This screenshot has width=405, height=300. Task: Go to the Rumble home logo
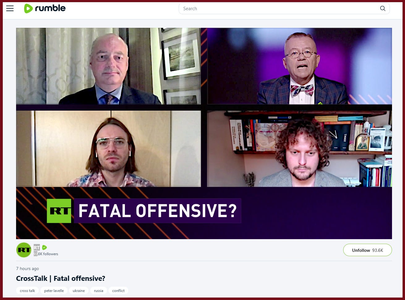(x=45, y=8)
